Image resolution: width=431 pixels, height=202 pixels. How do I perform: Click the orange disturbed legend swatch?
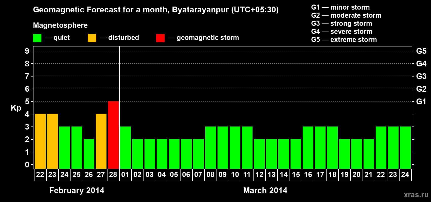(92, 38)
